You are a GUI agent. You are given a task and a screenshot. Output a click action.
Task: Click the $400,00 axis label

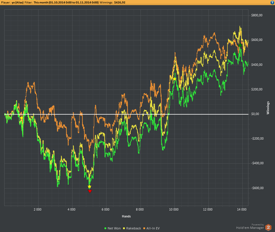(x=257, y=65)
